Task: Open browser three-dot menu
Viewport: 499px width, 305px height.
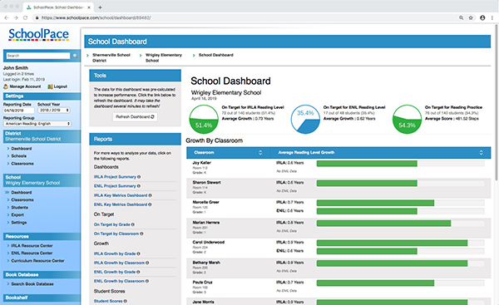Action: point(492,17)
